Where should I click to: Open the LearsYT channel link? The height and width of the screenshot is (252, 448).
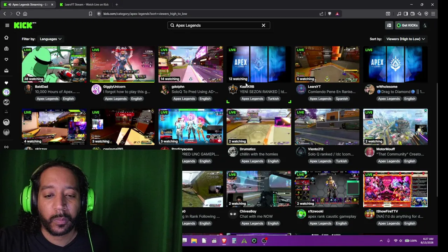click(314, 86)
